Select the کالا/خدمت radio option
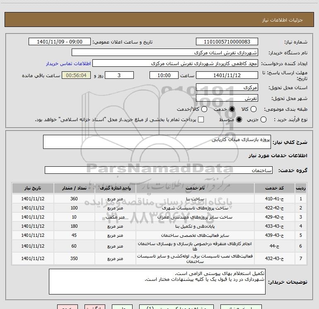319x309 pixels. pyautogui.click(x=204, y=109)
